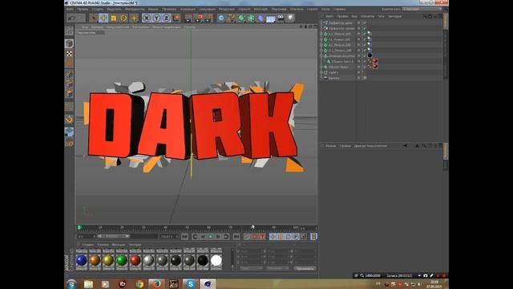Render the active view with first clapperboard
Viewport: 513px width, 289px height.
coord(188,18)
